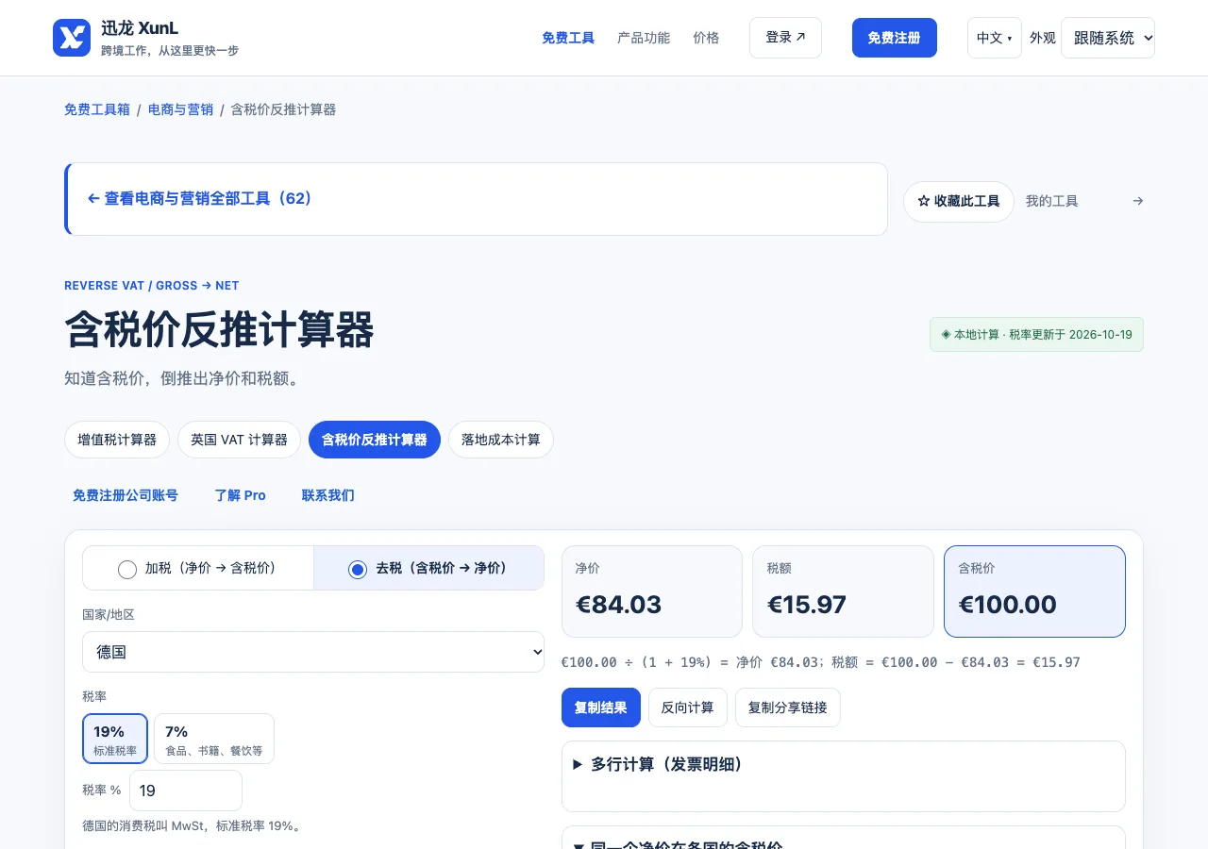Click the 联系我们 link

pyautogui.click(x=328, y=495)
